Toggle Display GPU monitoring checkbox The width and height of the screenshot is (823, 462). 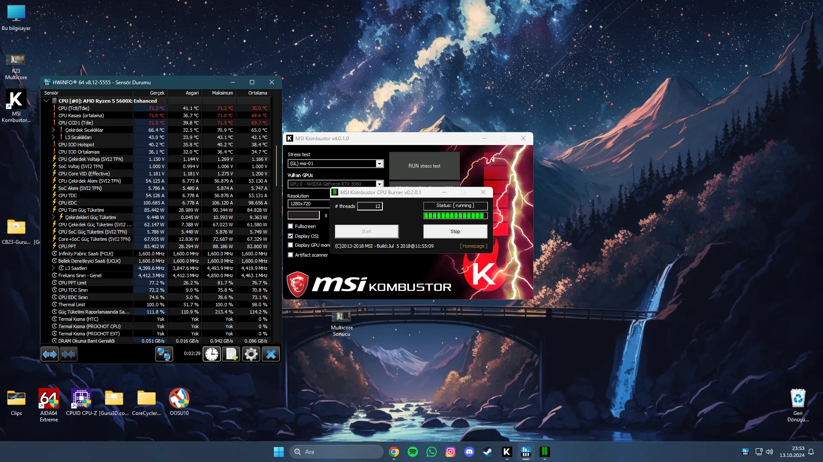click(291, 245)
